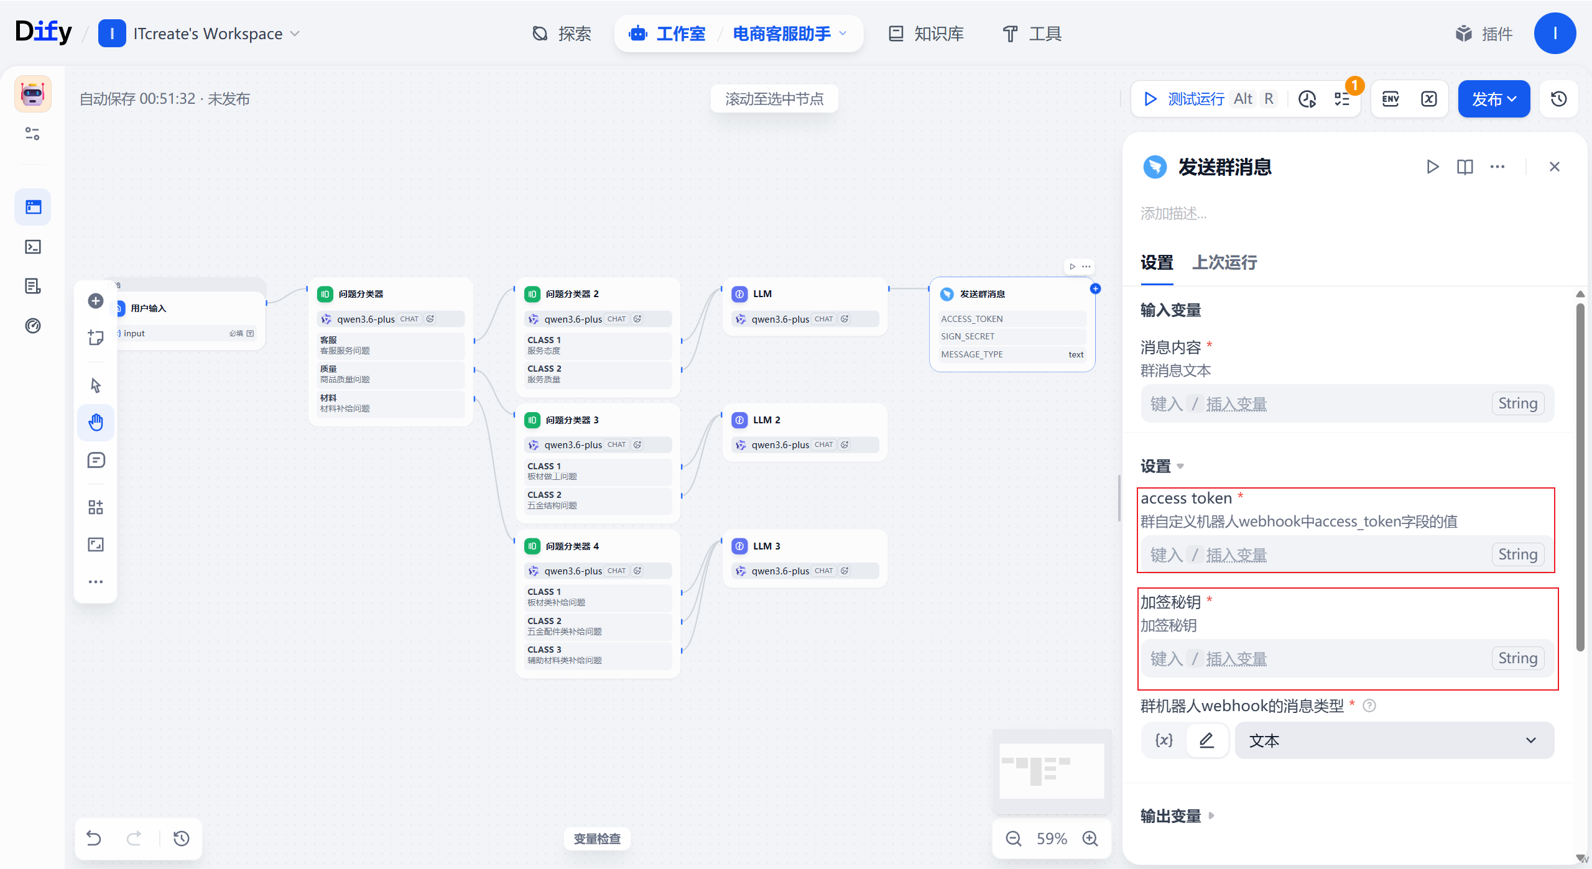Redo the canvas change

tap(134, 839)
